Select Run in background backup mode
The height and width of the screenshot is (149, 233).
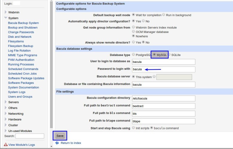tap(164, 15)
